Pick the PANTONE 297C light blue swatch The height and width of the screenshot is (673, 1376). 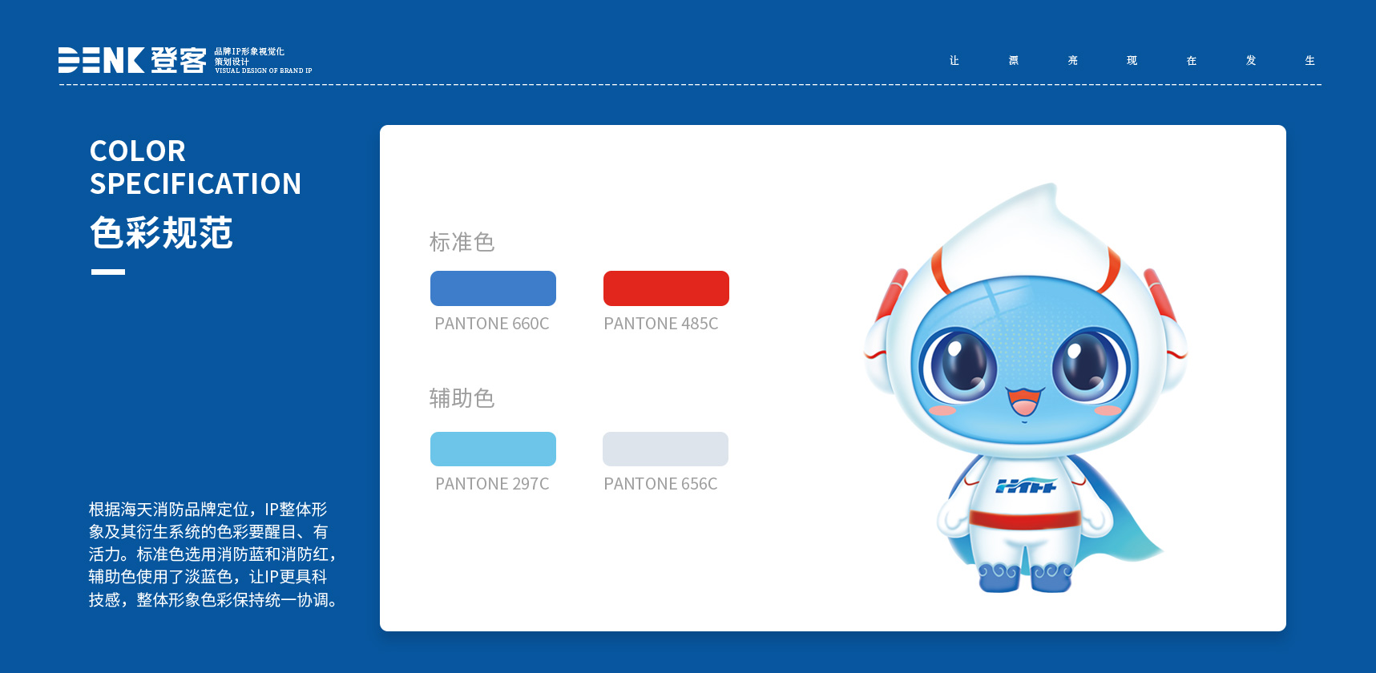[x=493, y=449]
